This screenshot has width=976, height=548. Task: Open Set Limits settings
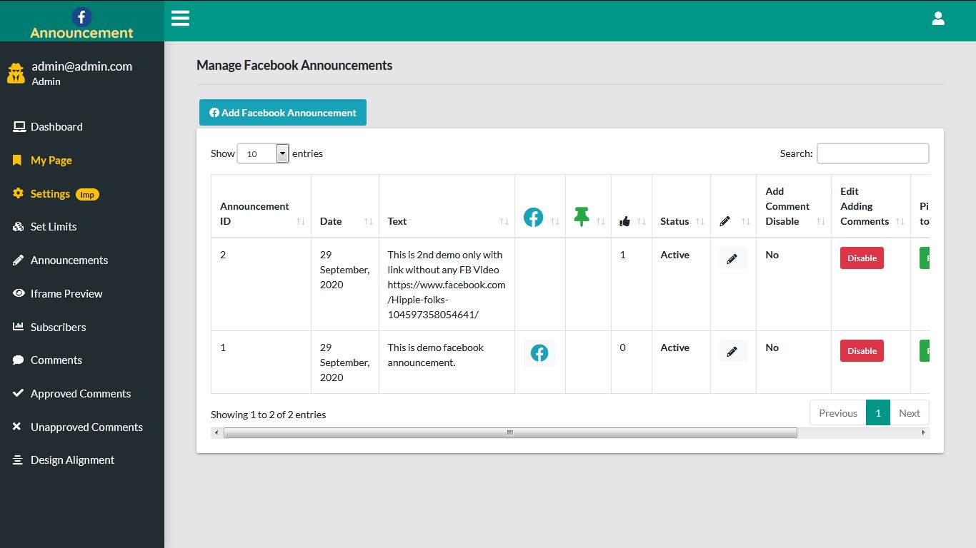54,226
